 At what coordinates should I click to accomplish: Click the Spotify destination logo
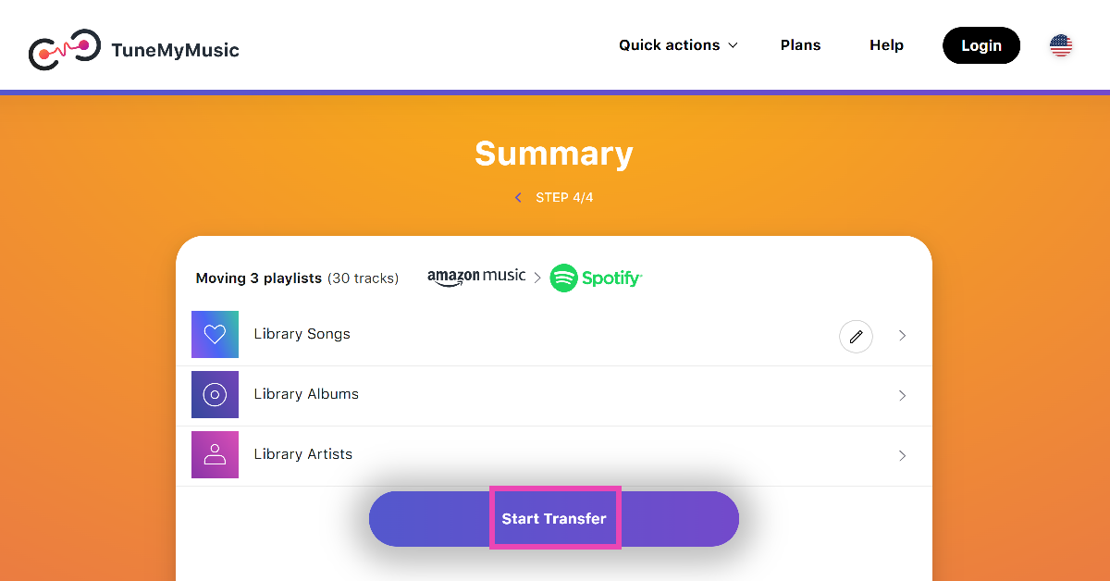click(x=596, y=278)
